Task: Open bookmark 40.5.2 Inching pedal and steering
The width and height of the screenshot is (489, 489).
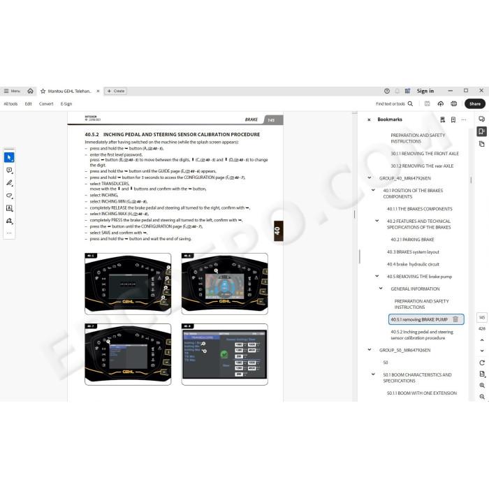Action: pyautogui.click(x=422, y=335)
